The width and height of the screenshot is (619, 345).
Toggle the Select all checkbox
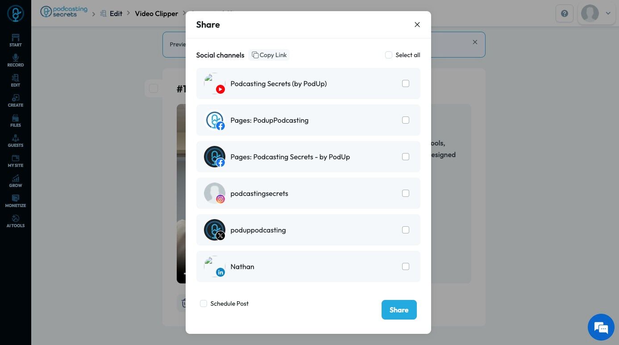click(389, 55)
